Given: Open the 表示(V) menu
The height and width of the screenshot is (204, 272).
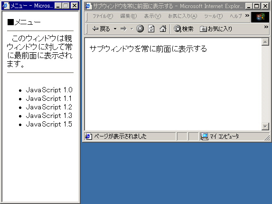Looking at the screenshot, I should (152, 16).
